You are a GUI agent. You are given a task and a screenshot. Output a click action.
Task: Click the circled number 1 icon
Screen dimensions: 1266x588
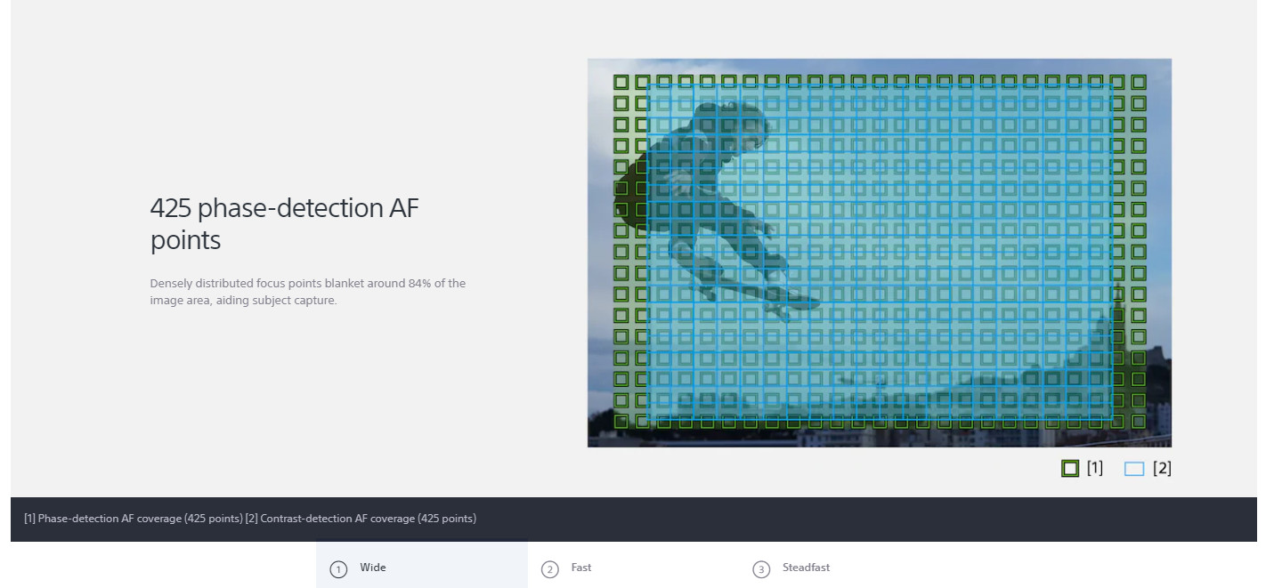pyautogui.click(x=338, y=569)
